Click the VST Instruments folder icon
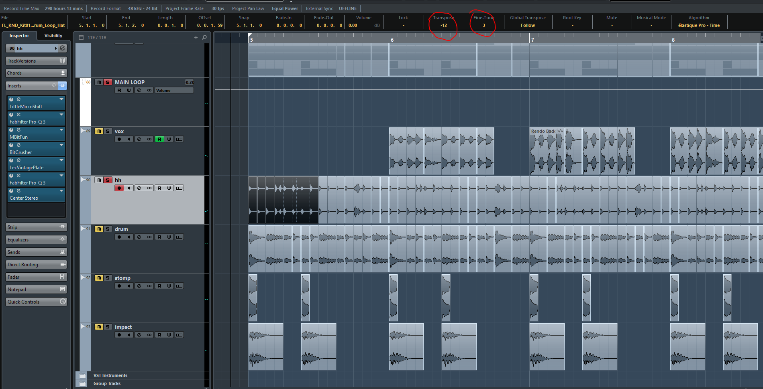The height and width of the screenshot is (389, 763). click(83, 375)
